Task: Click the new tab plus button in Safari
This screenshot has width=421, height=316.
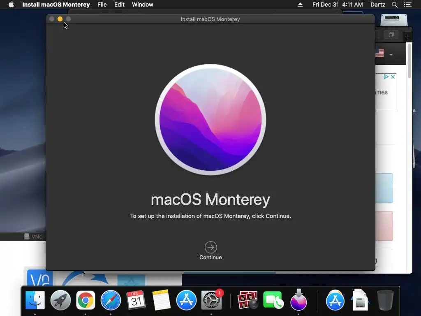Action: coord(407,37)
